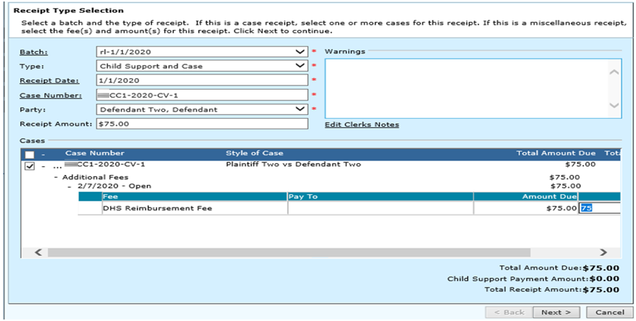Toggle the select-all checkbox in Cases header
636x321 pixels.
29,154
